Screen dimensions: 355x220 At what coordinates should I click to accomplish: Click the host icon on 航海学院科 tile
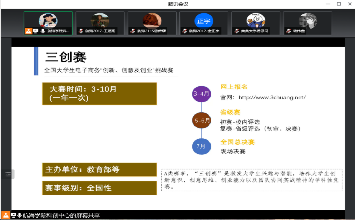[x=28, y=31]
